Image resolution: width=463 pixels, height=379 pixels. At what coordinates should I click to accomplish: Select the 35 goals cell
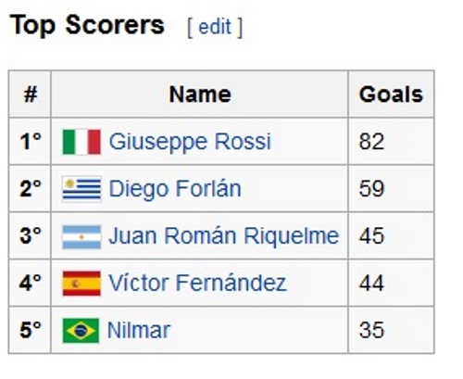click(391, 330)
